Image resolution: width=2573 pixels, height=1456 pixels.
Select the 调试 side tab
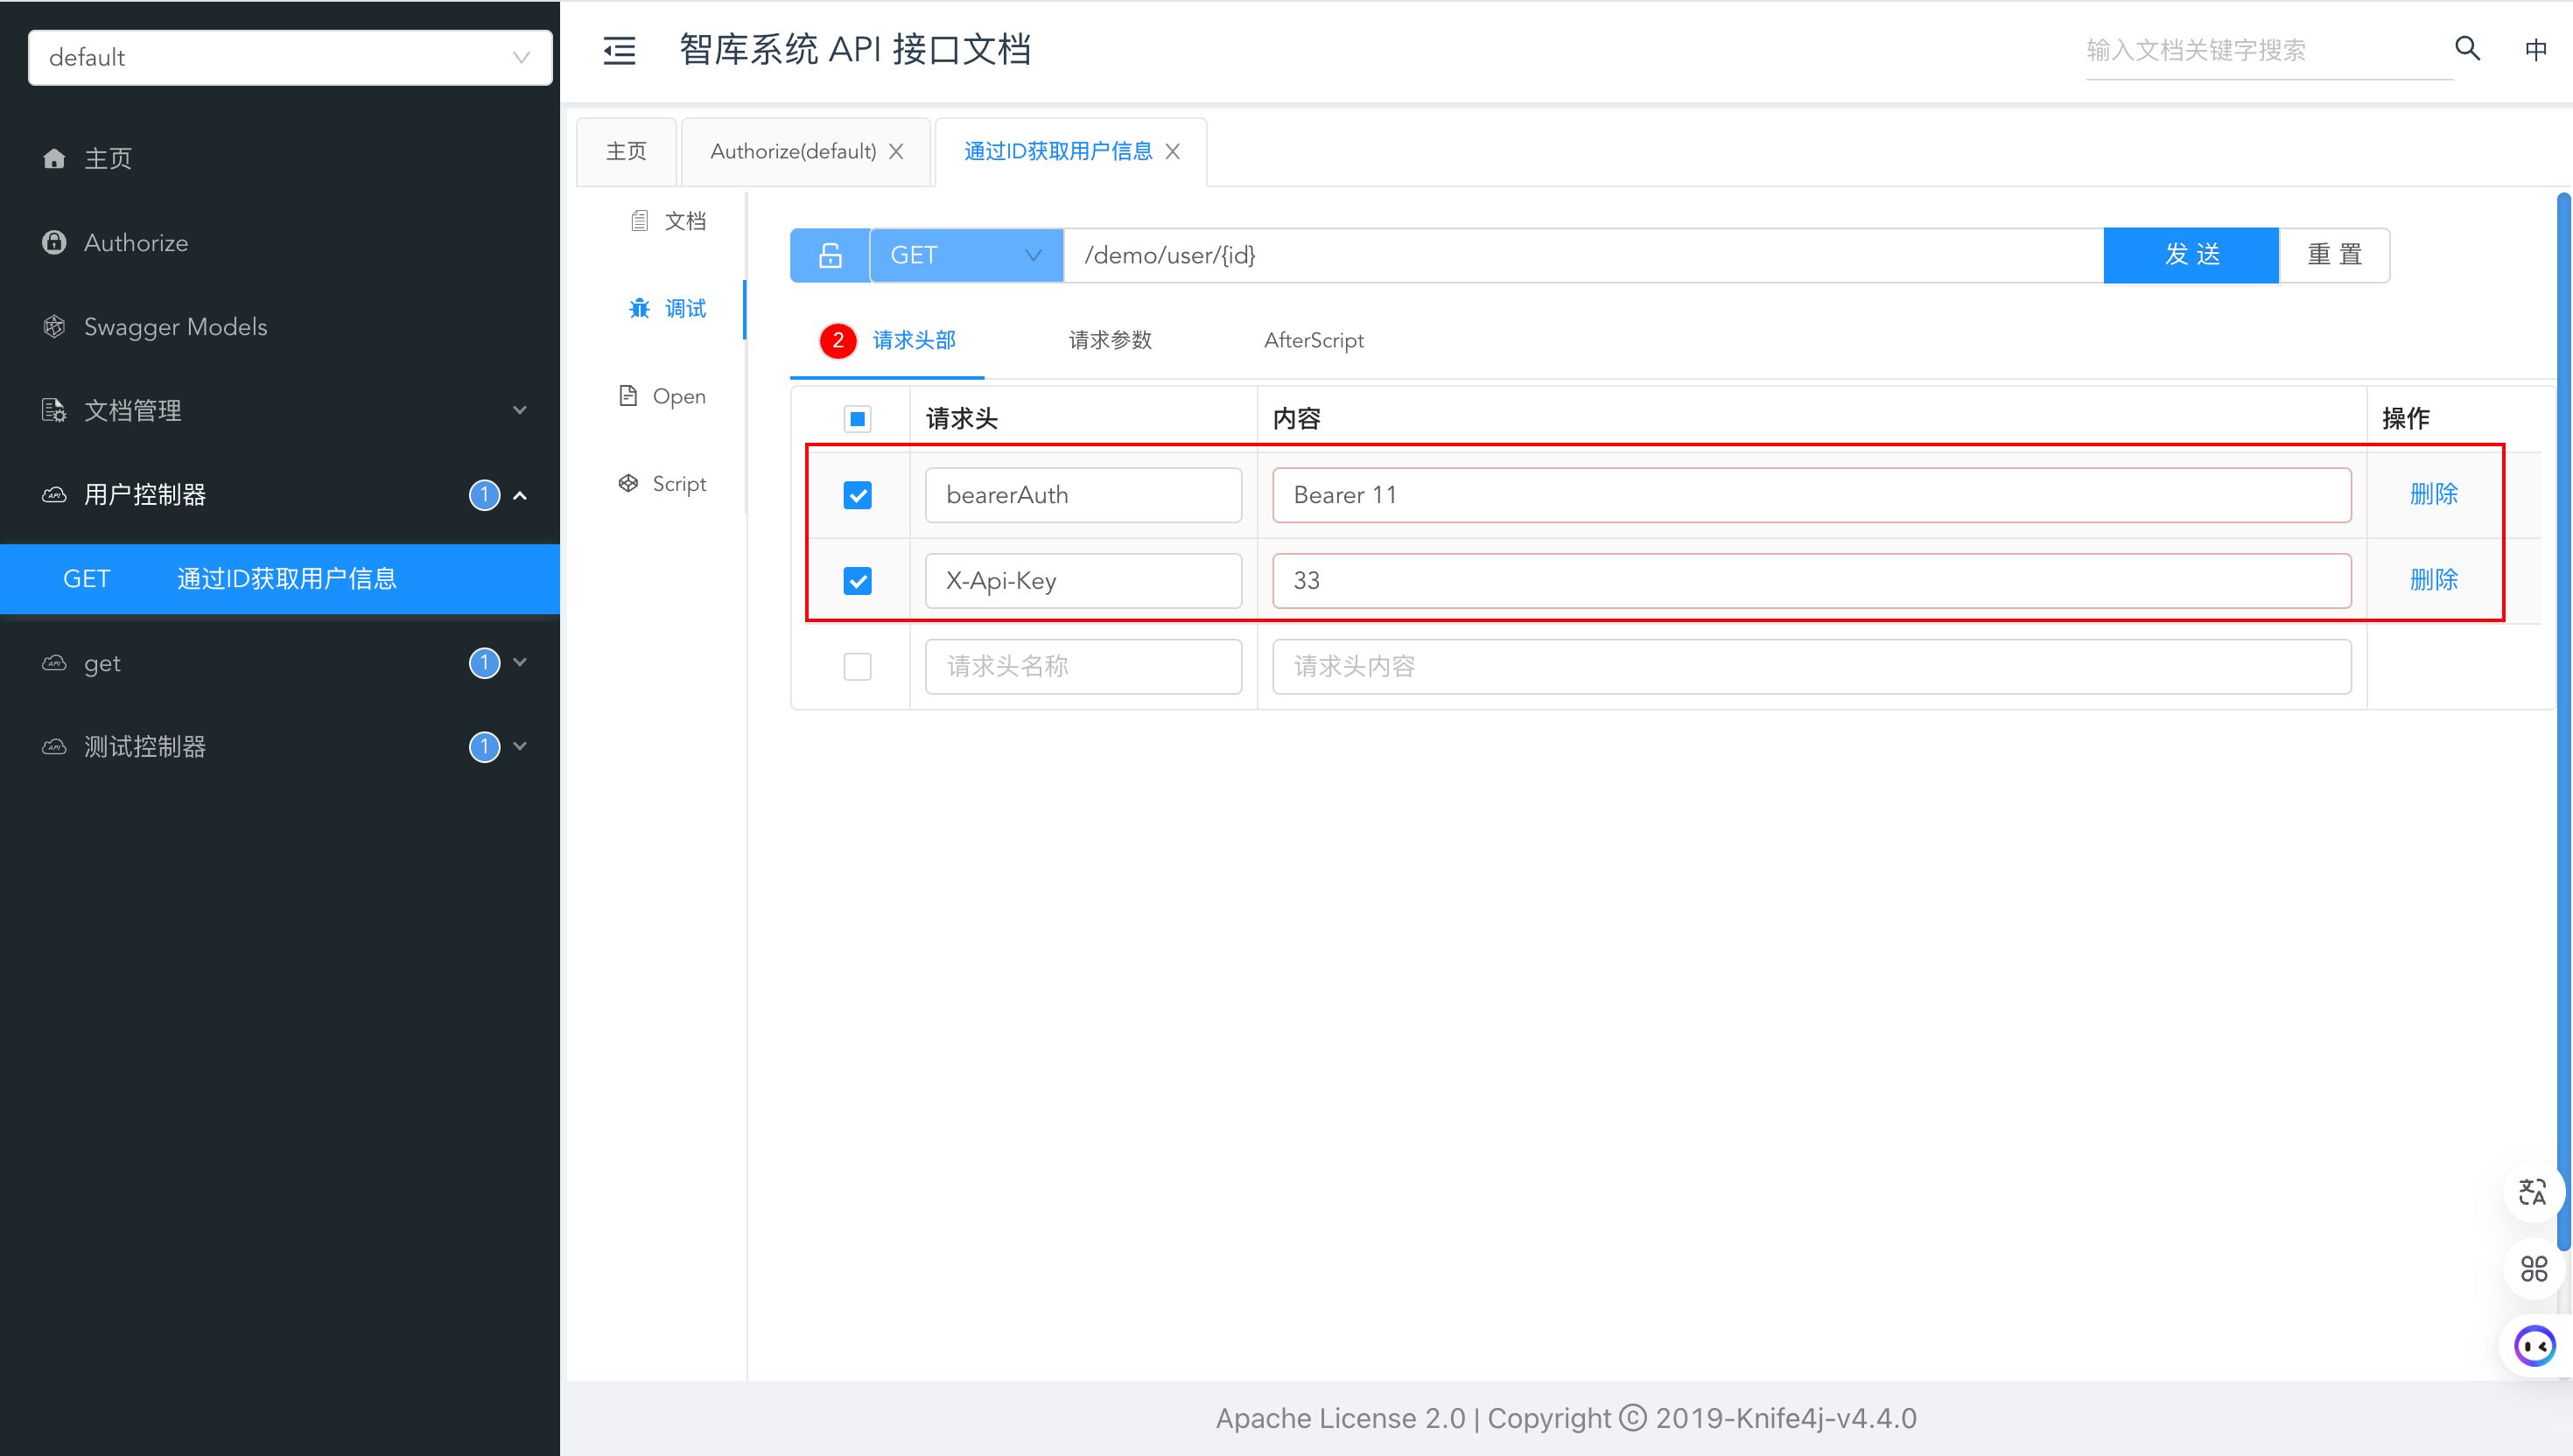pyautogui.click(x=668, y=308)
